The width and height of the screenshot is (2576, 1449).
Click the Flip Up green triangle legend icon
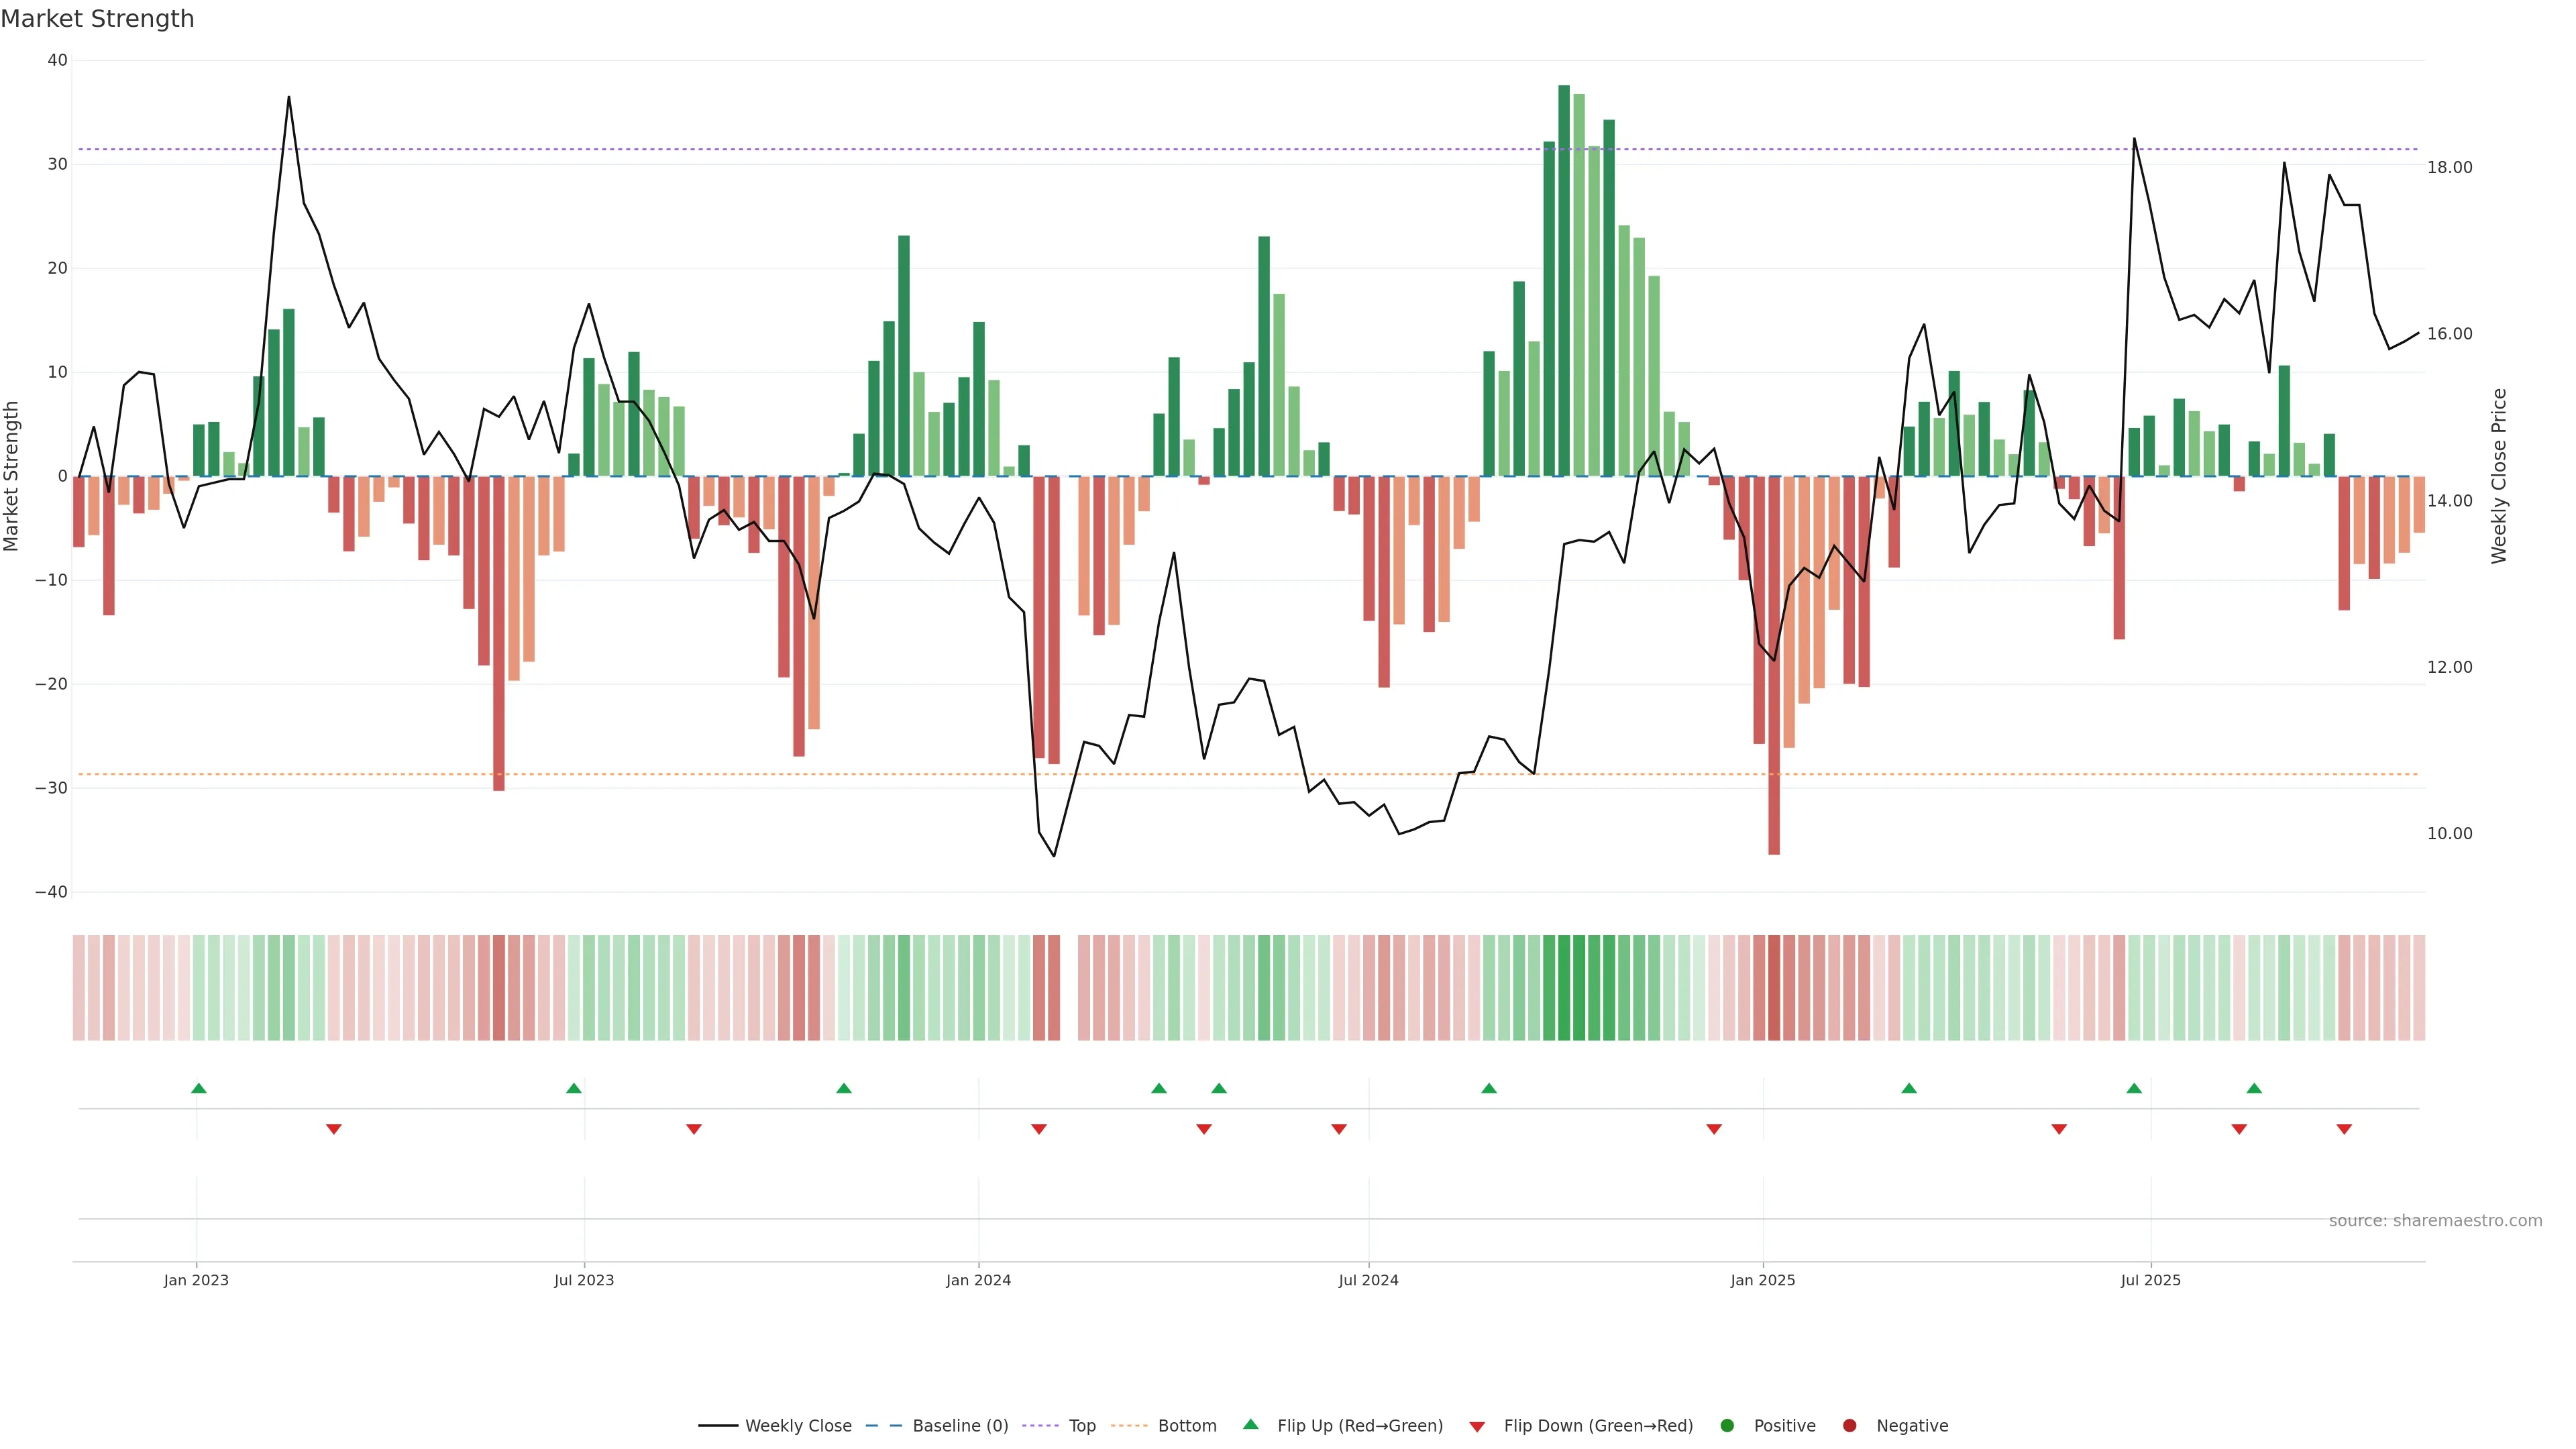[x=1250, y=1425]
